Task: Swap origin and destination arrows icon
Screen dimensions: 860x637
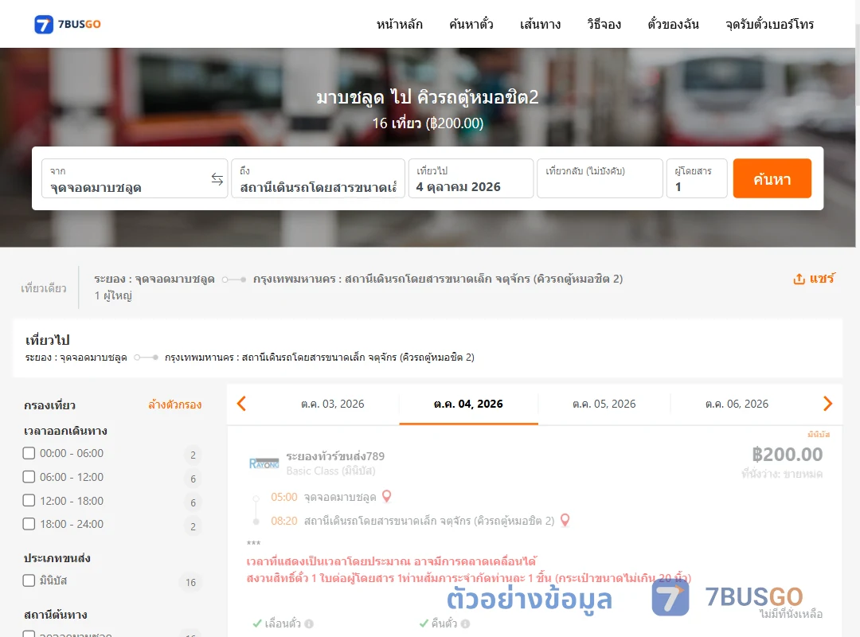Action: click(x=217, y=179)
